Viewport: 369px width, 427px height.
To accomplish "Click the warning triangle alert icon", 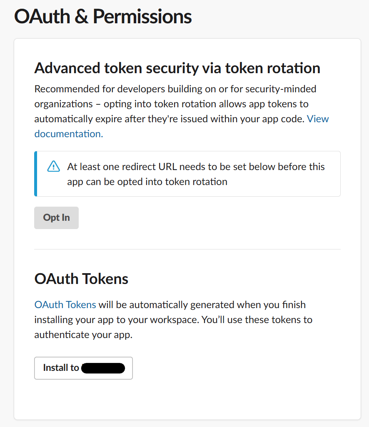I will pyautogui.click(x=54, y=167).
